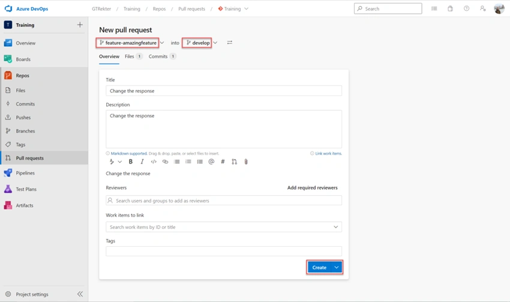Attach a file with paperclip icon

click(246, 162)
